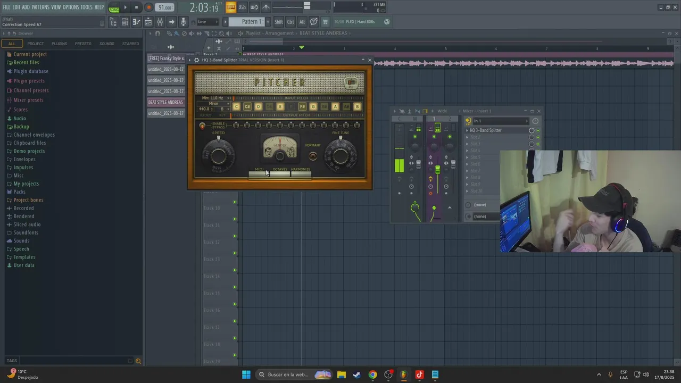Stop playback with the stop button
Image resolution: width=681 pixels, height=383 pixels.
(136, 7)
